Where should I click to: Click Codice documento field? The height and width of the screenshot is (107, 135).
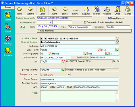(x=64, y=18)
